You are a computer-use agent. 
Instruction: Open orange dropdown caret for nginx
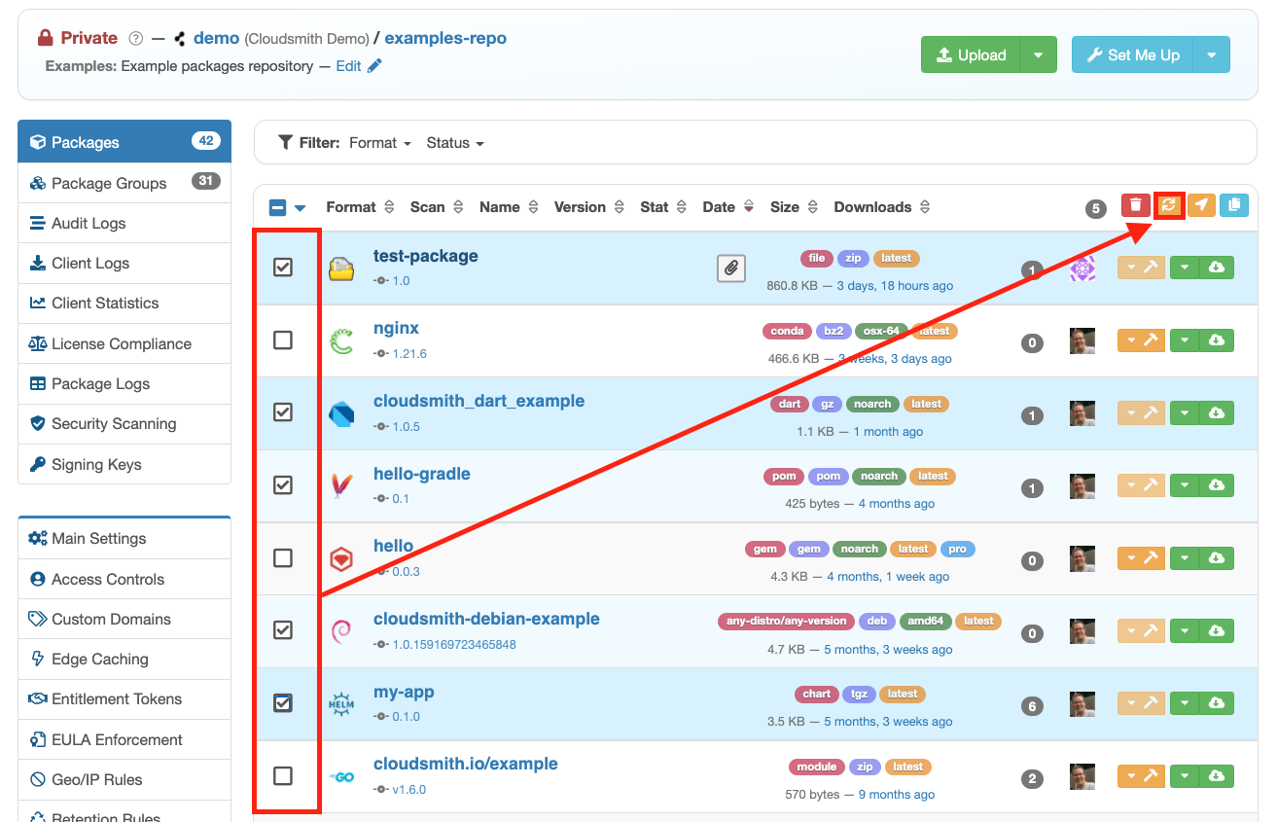pos(1128,340)
